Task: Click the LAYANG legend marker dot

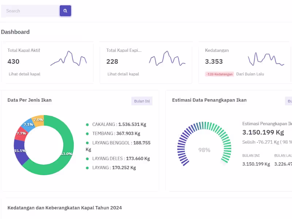Action: coord(87,168)
